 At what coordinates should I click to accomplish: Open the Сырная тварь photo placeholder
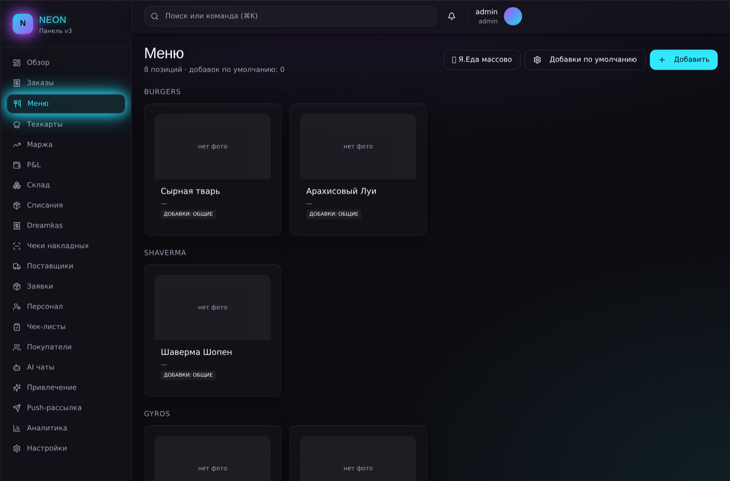pos(213,146)
